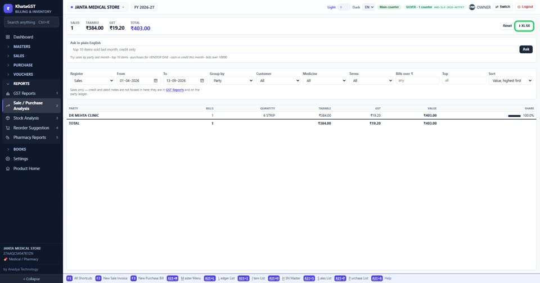Open the Group by dropdown showing Party
Viewport: 540px width, 283px height.
coord(231,80)
